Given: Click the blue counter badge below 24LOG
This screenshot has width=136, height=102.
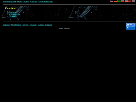Looking at the screenshot, I should pyautogui.click(x=131, y=28).
